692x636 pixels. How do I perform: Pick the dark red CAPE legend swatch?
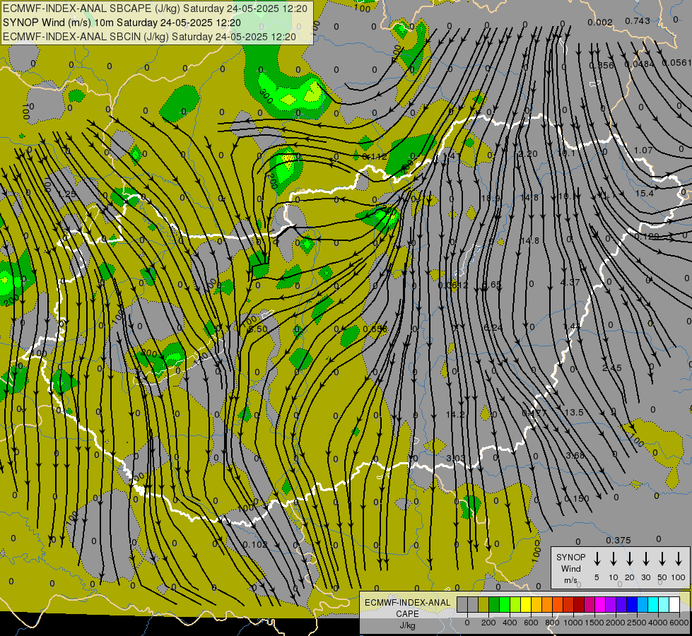tap(580, 604)
